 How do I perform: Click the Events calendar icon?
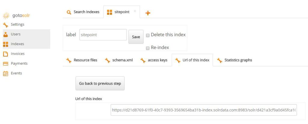coord(5,73)
